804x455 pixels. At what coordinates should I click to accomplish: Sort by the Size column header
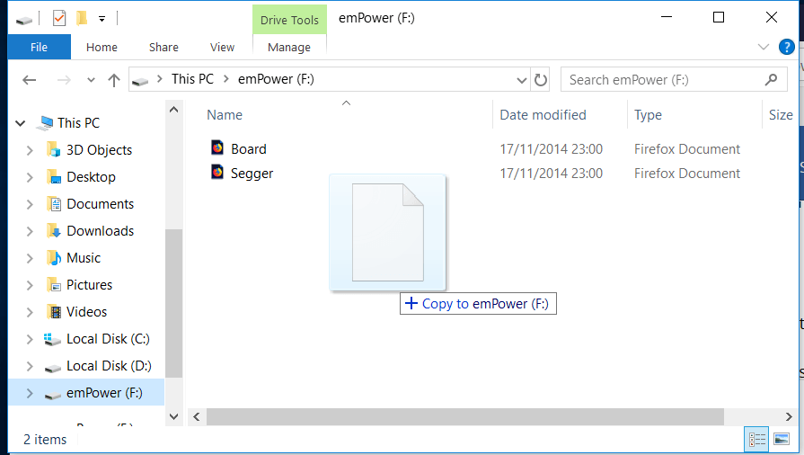pyautogui.click(x=781, y=115)
